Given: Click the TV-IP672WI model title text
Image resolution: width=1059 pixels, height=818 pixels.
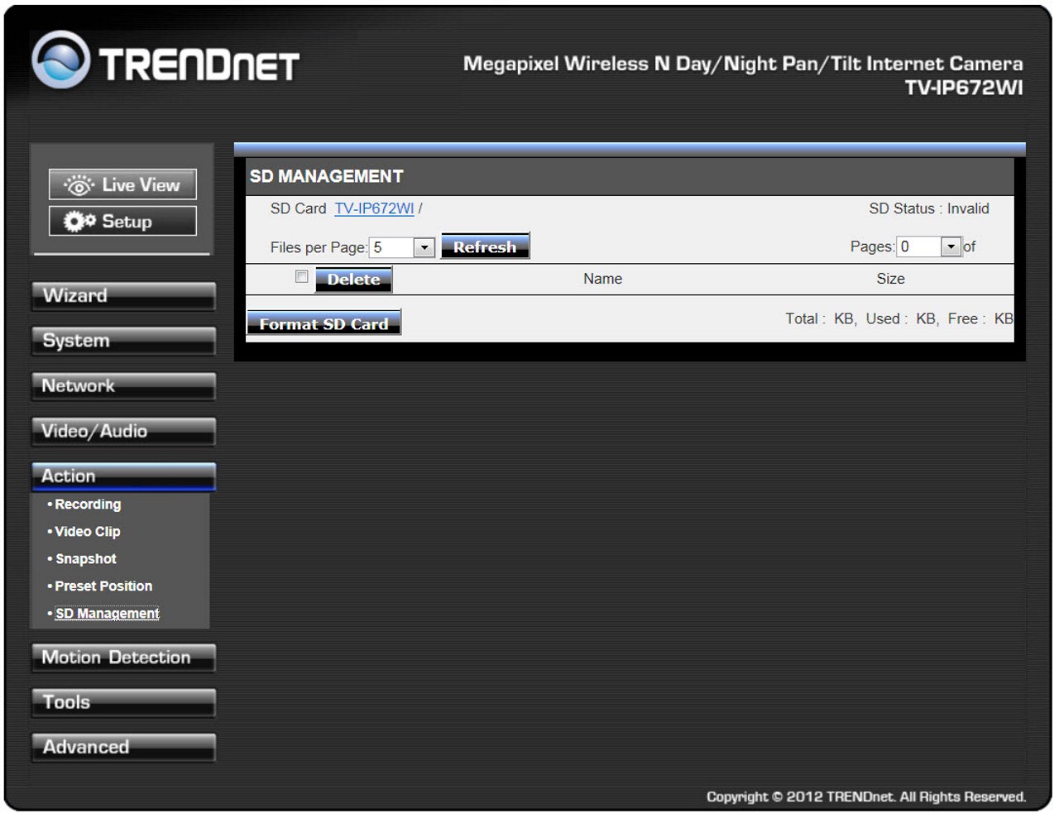Looking at the screenshot, I should (x=964, y=88).
